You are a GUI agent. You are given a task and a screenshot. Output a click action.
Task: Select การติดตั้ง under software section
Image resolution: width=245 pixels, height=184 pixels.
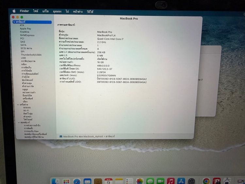point(28,128)
